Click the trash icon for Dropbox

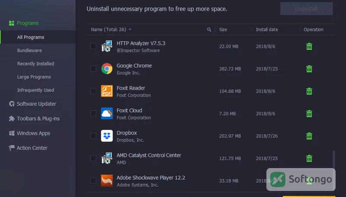click(x=309, y=136)
